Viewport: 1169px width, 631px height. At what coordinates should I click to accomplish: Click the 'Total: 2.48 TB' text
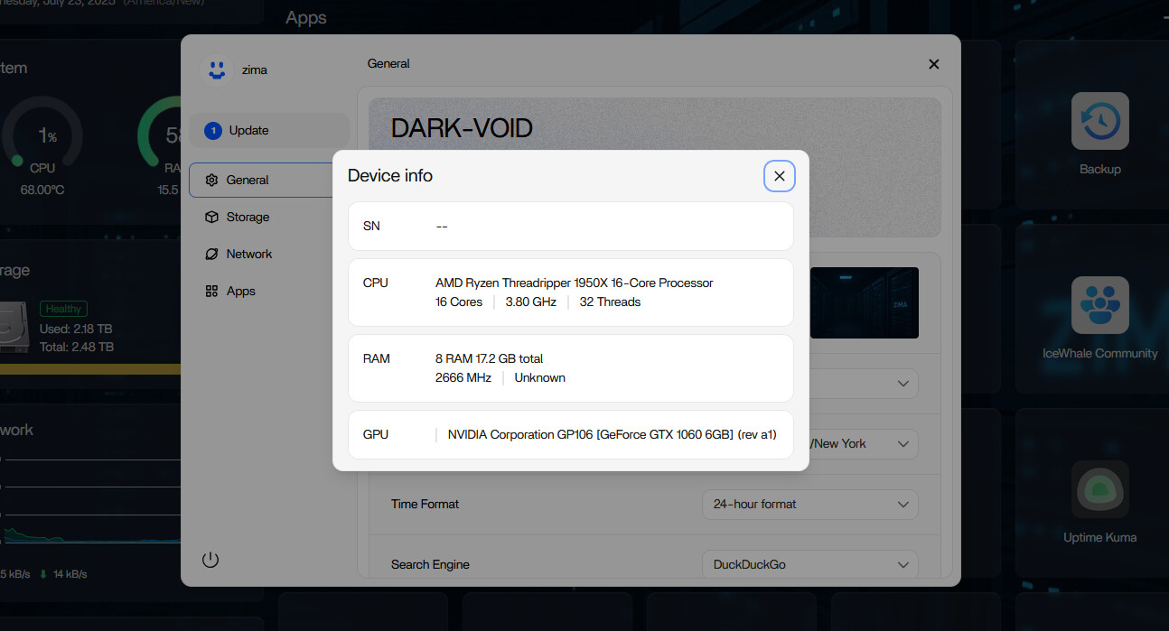click(x=77, y=347)
